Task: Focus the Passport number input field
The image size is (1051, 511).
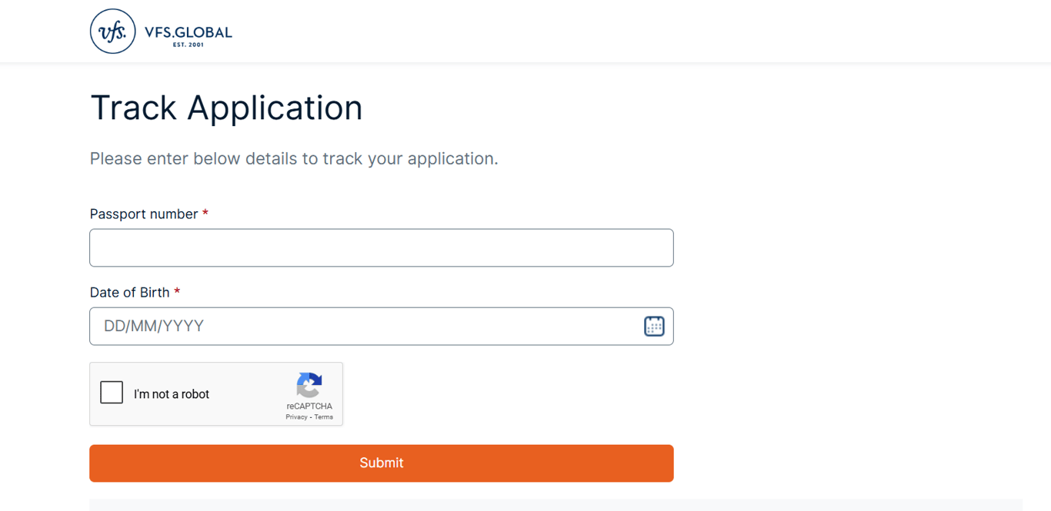Action: (381, 247)
